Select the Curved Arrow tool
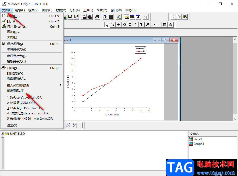 (x=153, y=25)
